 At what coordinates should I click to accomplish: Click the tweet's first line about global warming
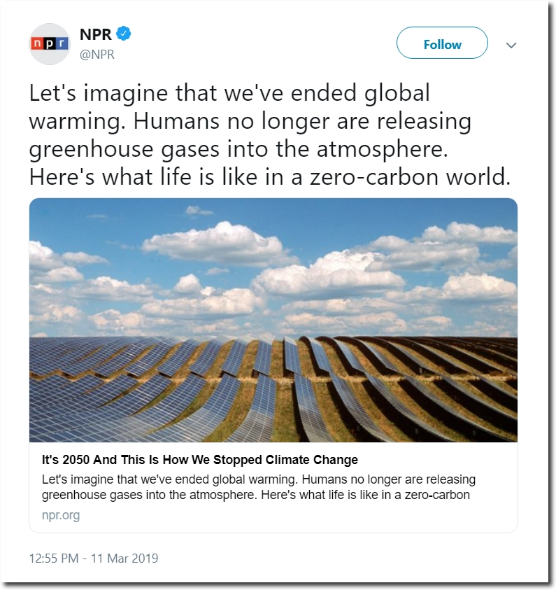(x=229, y=93)
